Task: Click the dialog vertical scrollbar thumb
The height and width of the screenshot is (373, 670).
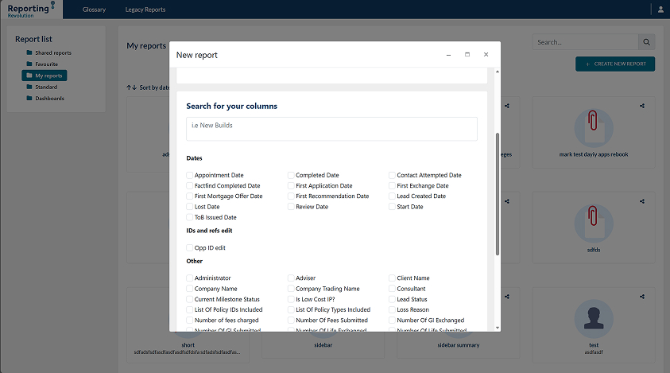Action: pyautogui.click(x=497, y=194)
